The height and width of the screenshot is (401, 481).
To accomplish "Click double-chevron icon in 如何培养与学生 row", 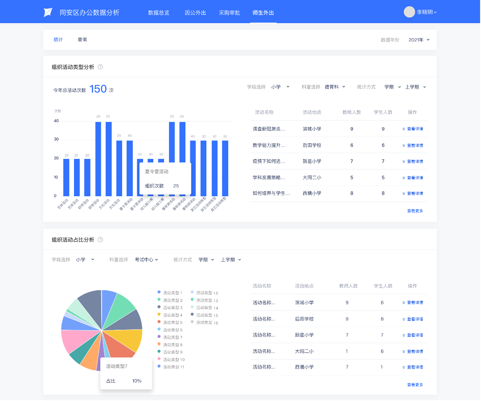I will [404, 194].
